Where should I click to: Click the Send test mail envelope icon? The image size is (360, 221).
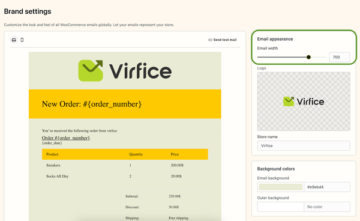point(210,40)
